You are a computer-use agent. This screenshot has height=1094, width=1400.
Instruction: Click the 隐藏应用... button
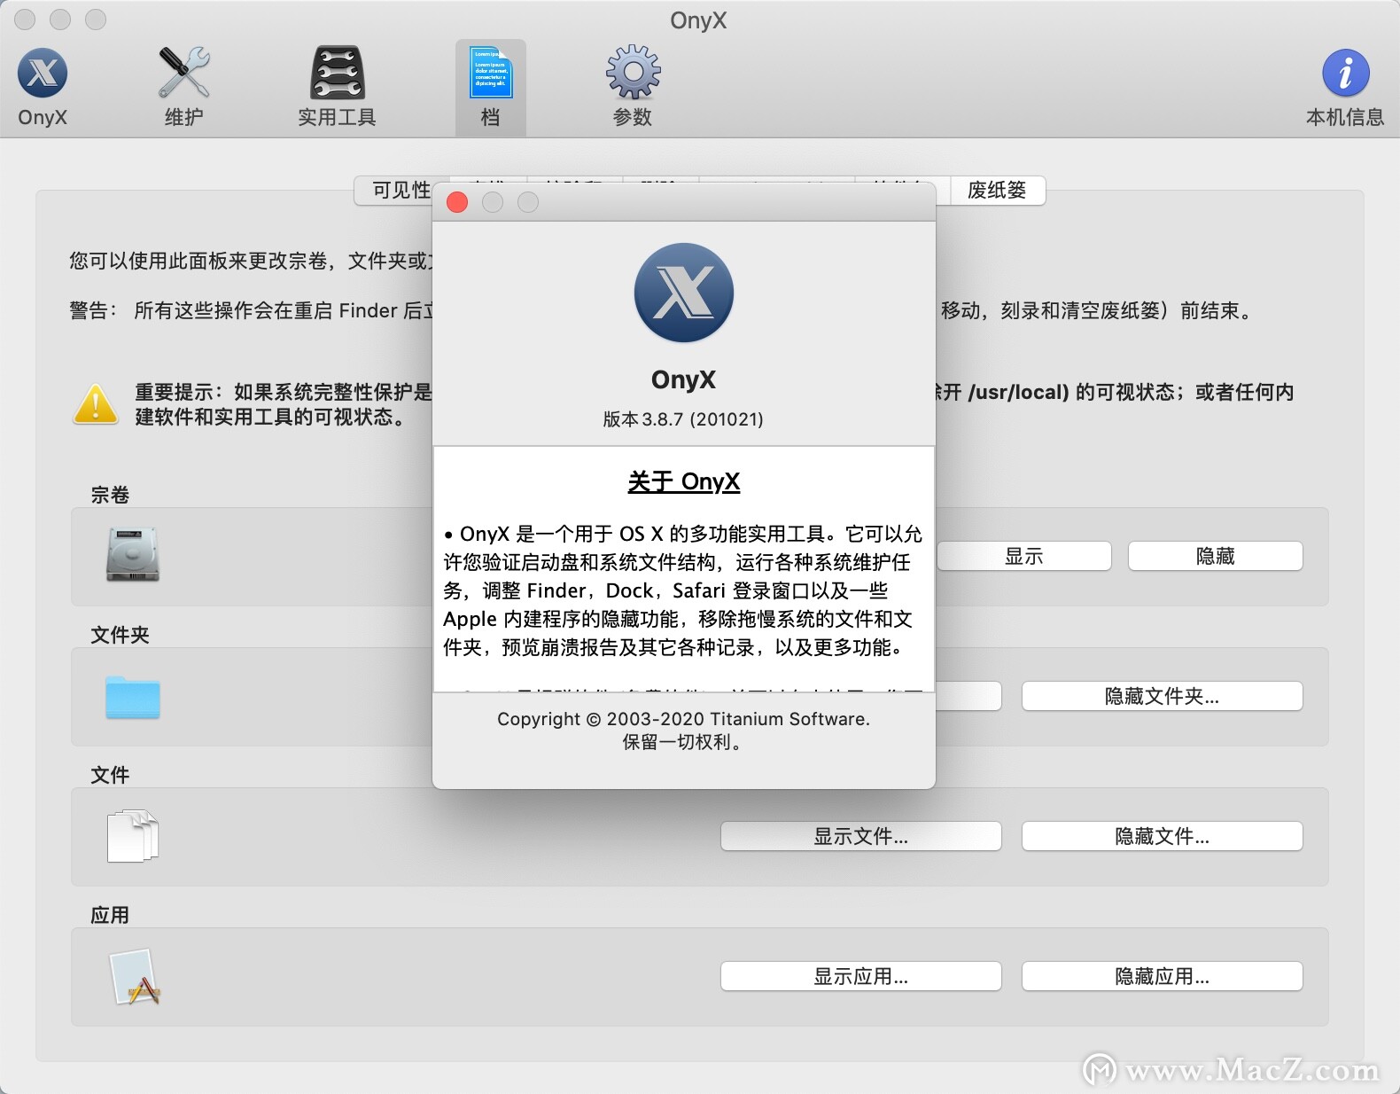[1162, 976]
